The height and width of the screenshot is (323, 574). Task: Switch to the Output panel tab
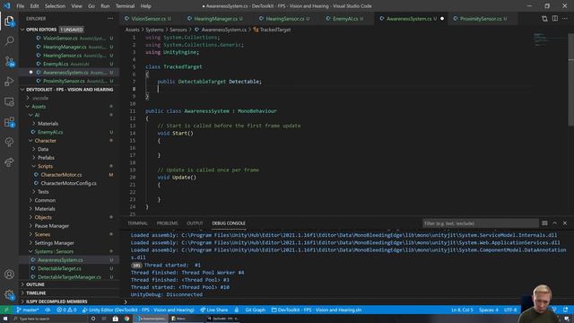195,223
